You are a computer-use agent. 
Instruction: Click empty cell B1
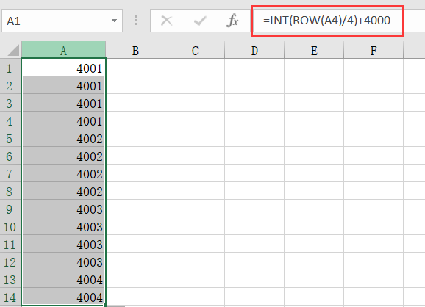tap(135, 68)
